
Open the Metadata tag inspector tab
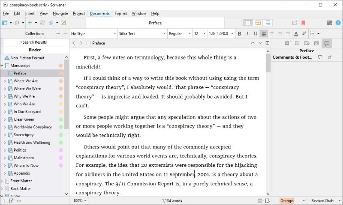click(x=306, y=43)
